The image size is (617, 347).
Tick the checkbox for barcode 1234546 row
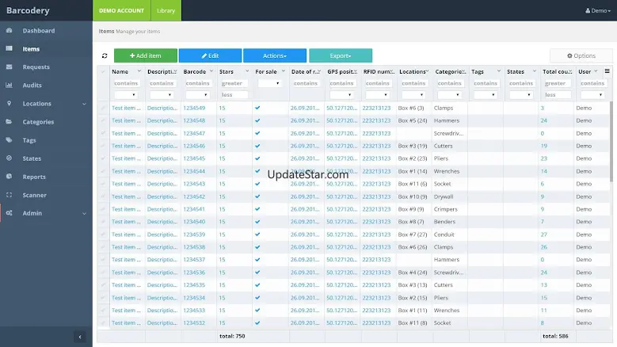tap(103, 146)
